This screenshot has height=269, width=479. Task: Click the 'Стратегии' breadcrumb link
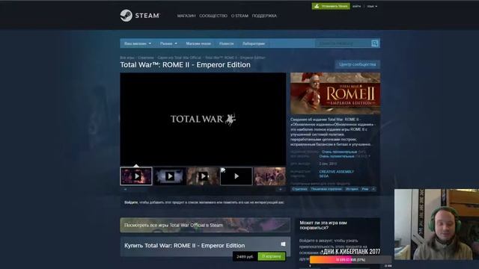146,58
